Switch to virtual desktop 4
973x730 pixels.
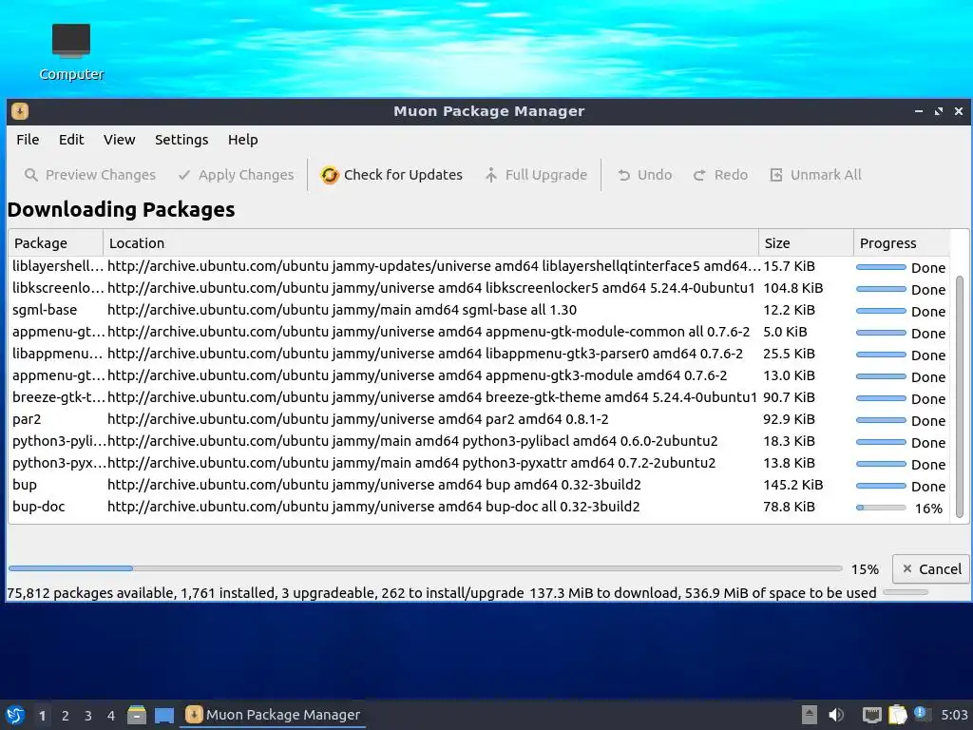111,716
